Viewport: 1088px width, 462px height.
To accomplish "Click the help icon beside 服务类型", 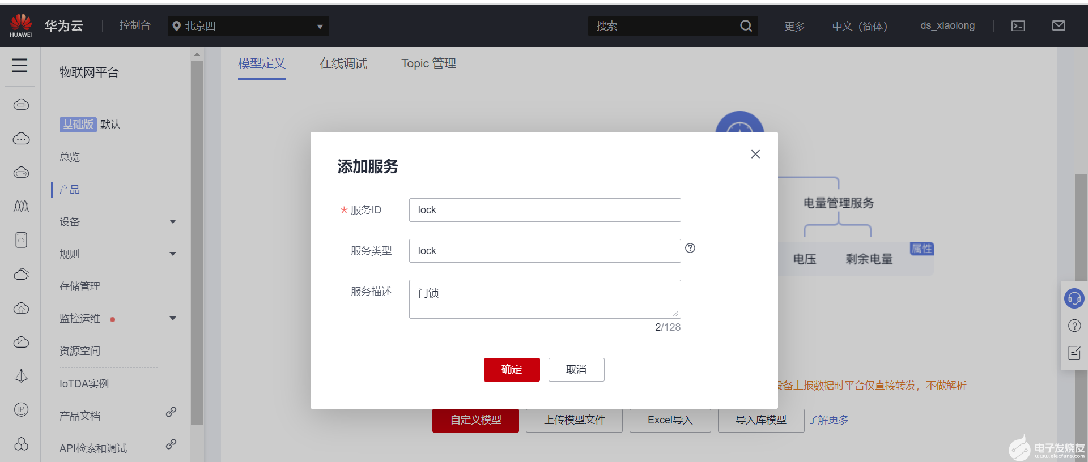I will (690, 248).
